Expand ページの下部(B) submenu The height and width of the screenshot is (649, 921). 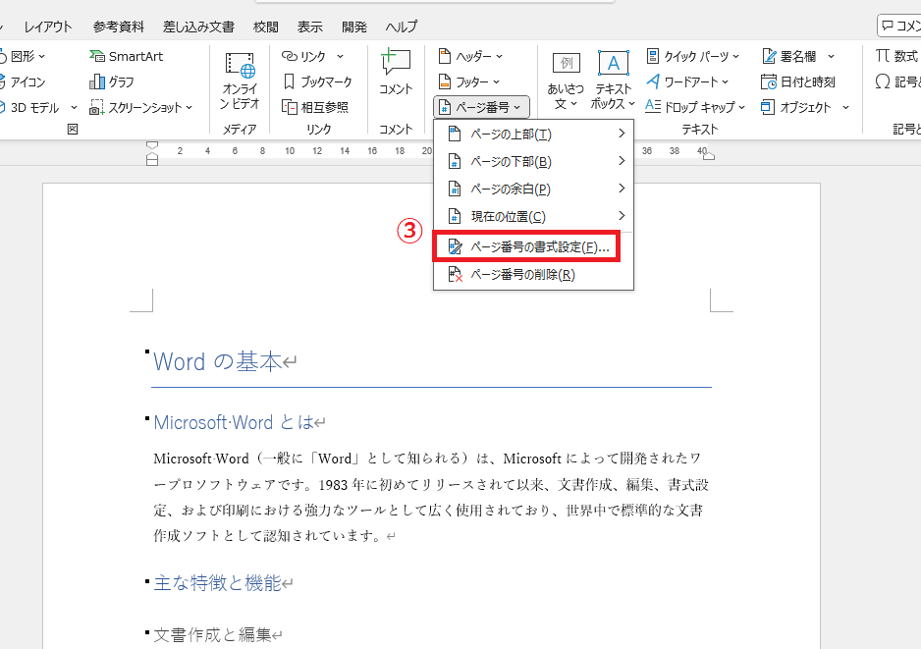[x=533, y=162]
